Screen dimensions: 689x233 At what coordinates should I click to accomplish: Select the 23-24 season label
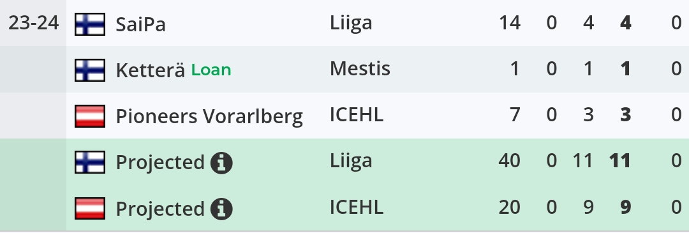click(x=33, y=23)
